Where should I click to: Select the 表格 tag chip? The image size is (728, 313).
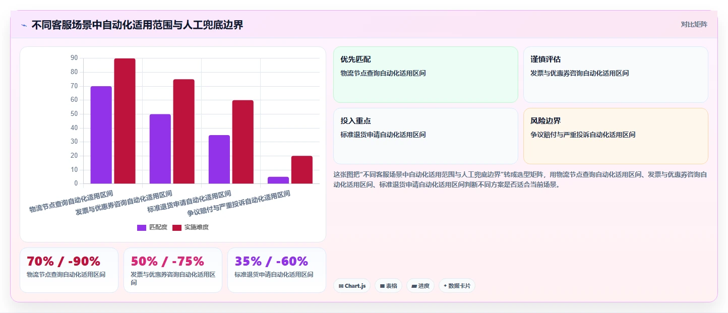point(388,286)
